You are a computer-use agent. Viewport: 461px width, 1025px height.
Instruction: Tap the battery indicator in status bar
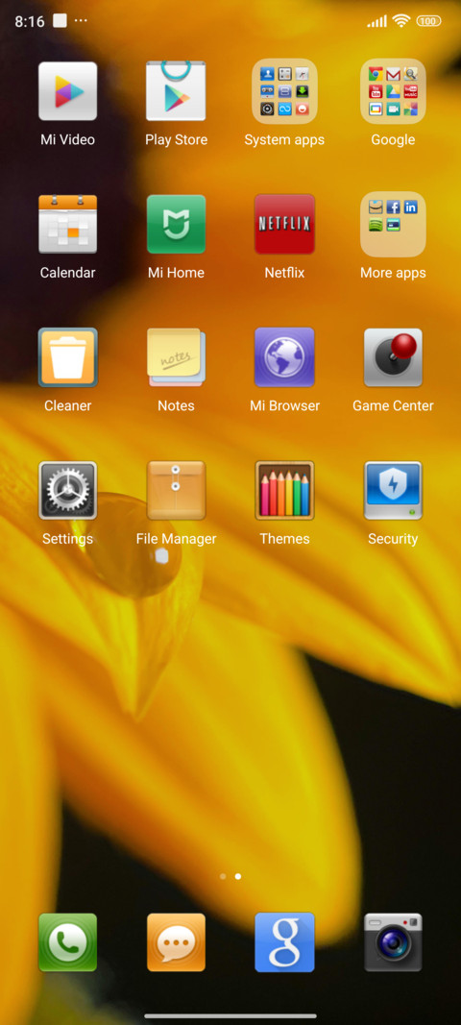click(428, 21)
